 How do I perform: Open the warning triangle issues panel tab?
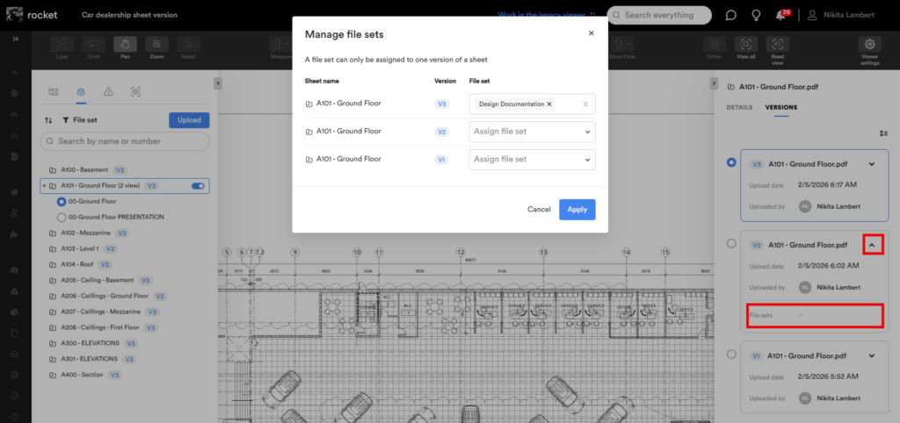(108, 91)
